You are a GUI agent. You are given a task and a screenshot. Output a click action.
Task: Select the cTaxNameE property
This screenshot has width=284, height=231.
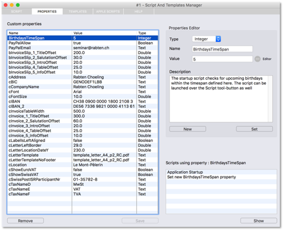pos(83,189)
